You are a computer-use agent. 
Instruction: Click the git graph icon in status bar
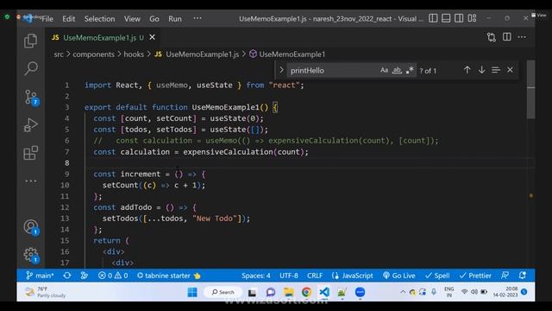pos(85,276)
